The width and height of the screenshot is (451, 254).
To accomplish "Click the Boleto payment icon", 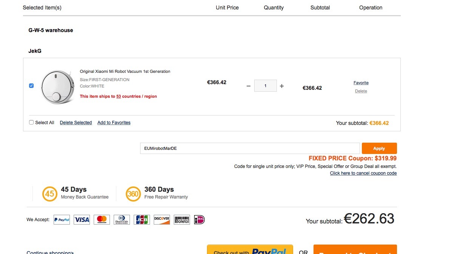I will tap(182, 220).
